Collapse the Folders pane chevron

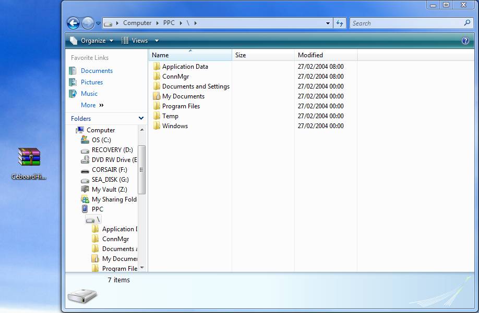click(x=141, y=119)
